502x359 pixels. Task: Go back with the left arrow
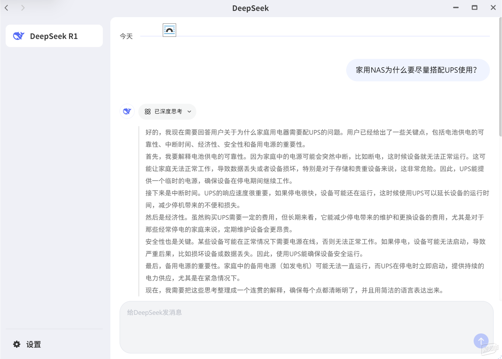[x=6, y=8]
